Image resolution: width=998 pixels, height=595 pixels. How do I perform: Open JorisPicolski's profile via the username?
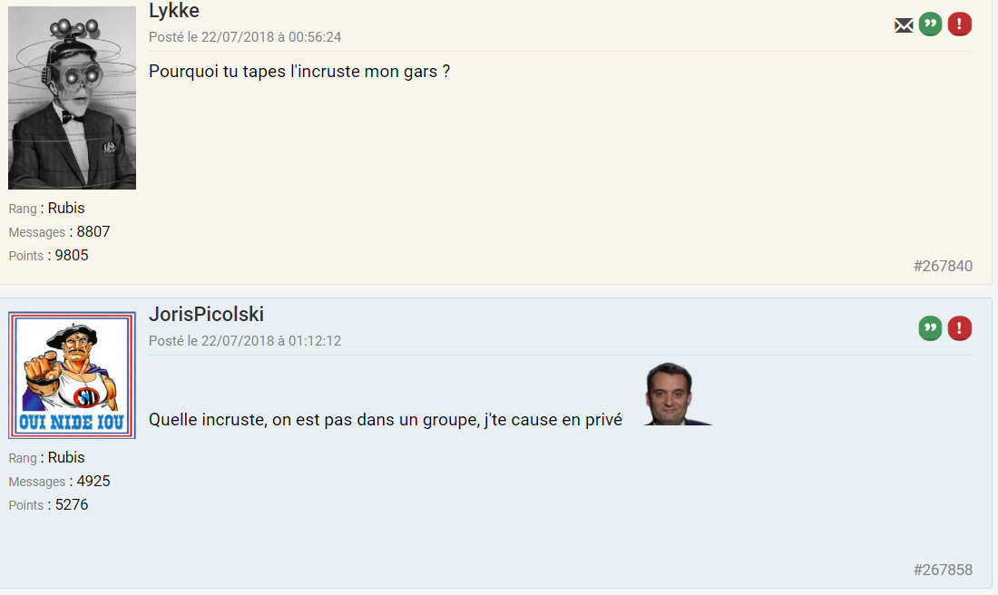click(206, 314)
